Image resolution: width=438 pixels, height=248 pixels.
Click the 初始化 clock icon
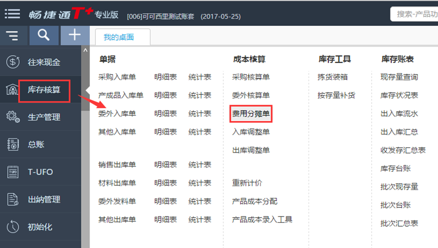pos(13,227)
